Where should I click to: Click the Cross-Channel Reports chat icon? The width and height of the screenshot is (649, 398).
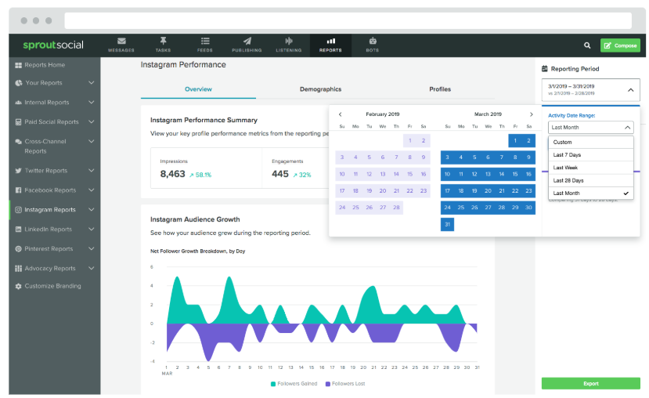click(x=18, y=141)
